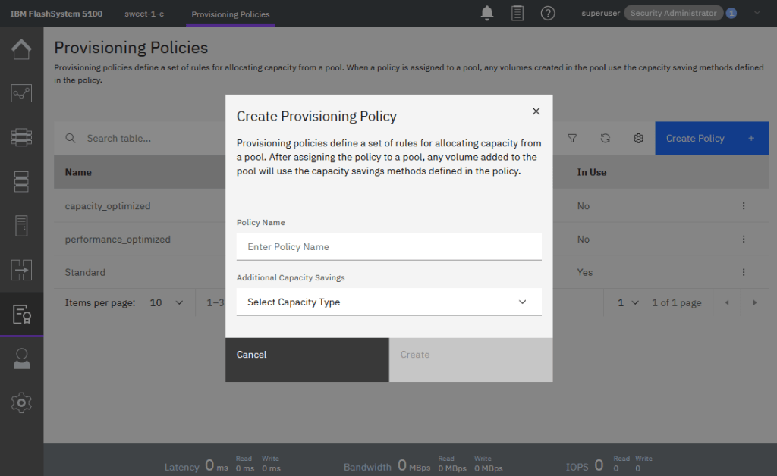Click the Access user icon in the sidebar
The width and height of the screenshot is (777, 476).
21,358
